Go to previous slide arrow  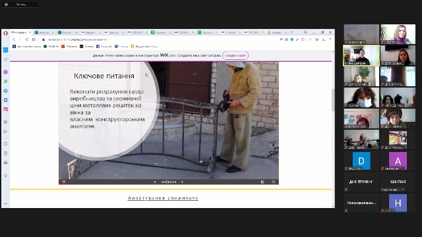coord(155,182)
